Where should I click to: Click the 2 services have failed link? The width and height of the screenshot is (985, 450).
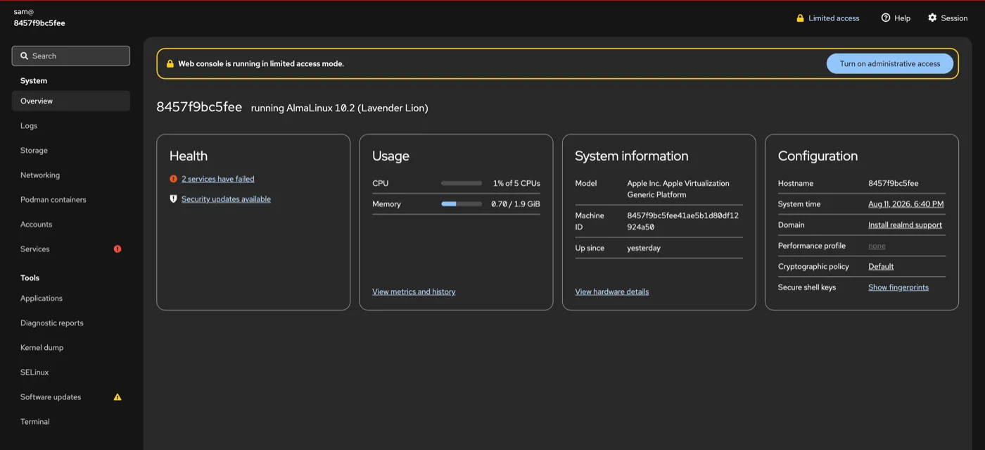218,179
